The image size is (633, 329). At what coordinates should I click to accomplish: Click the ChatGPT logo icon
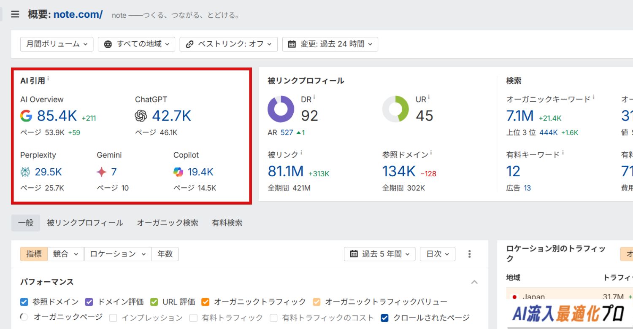pos(141,116)
